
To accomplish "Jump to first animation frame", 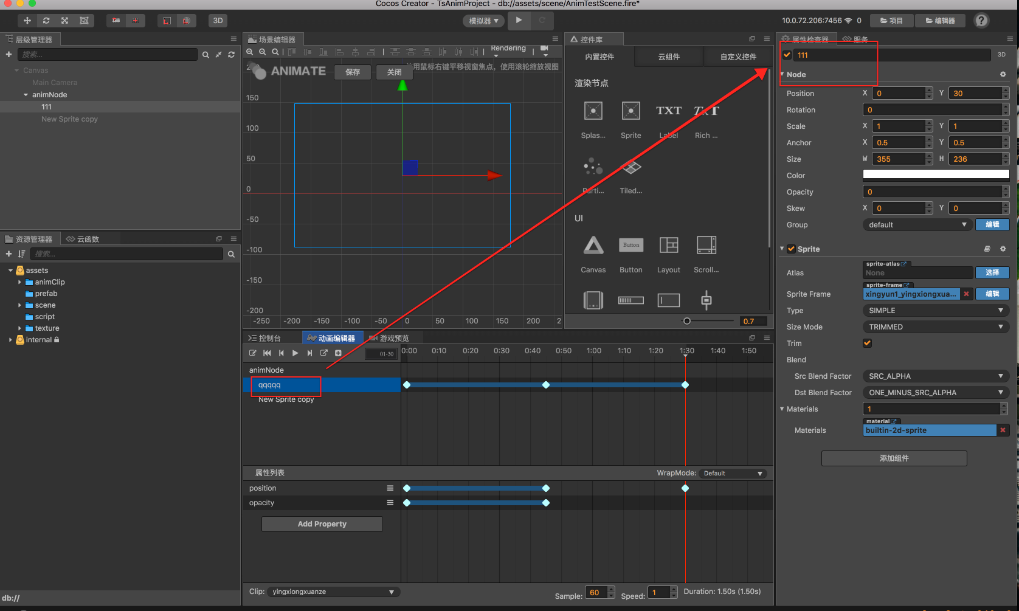I will (267, 353).
